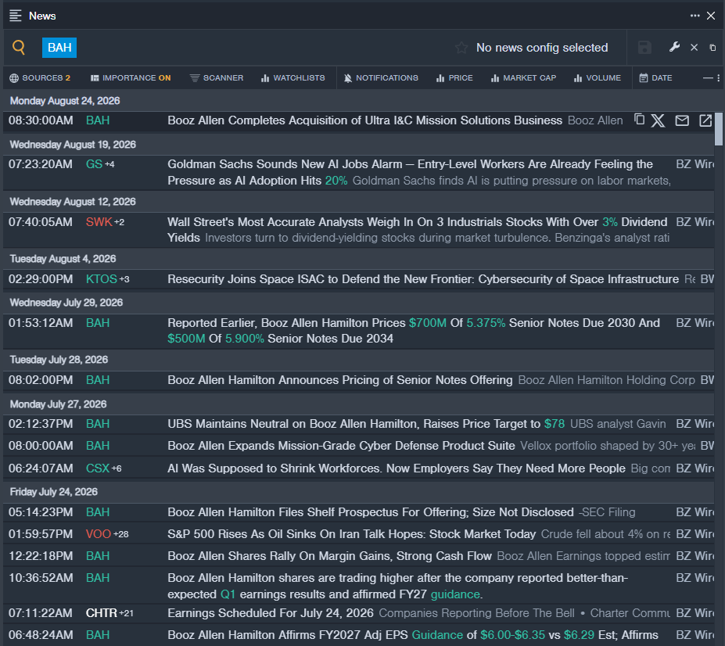The height and width of the screenshot is (646, 725).
Task: Click the BAH ticker in the 08:30:00AM row
Action: tap(98, 120)
